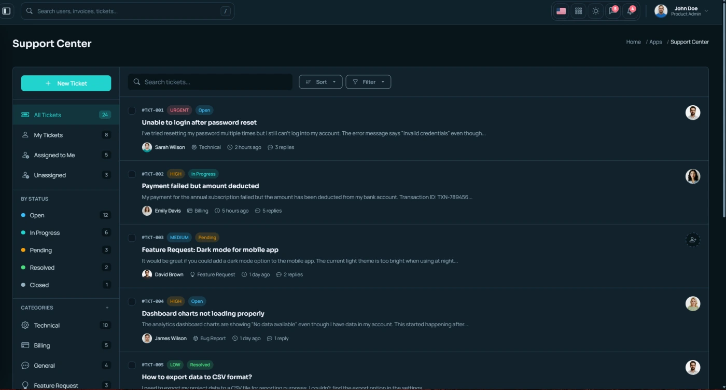Click the slash shortcut in global search
Screen dimensions: 726x390
226,11
